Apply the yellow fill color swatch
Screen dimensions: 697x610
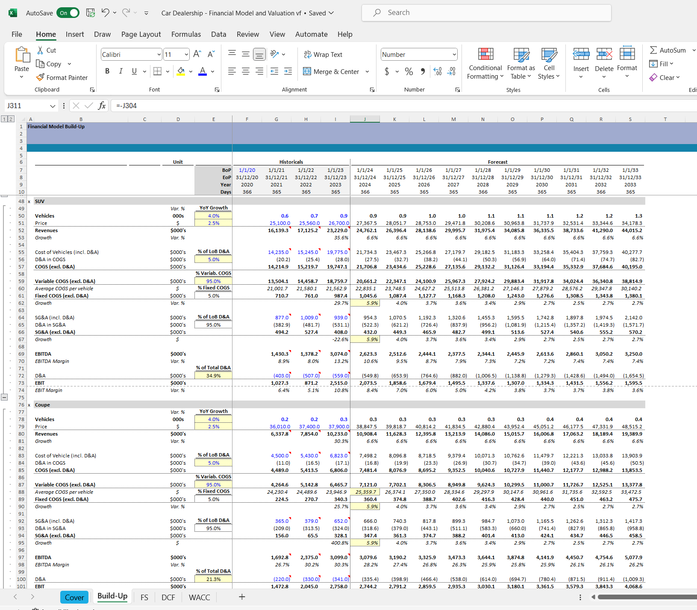click(181, 71)
